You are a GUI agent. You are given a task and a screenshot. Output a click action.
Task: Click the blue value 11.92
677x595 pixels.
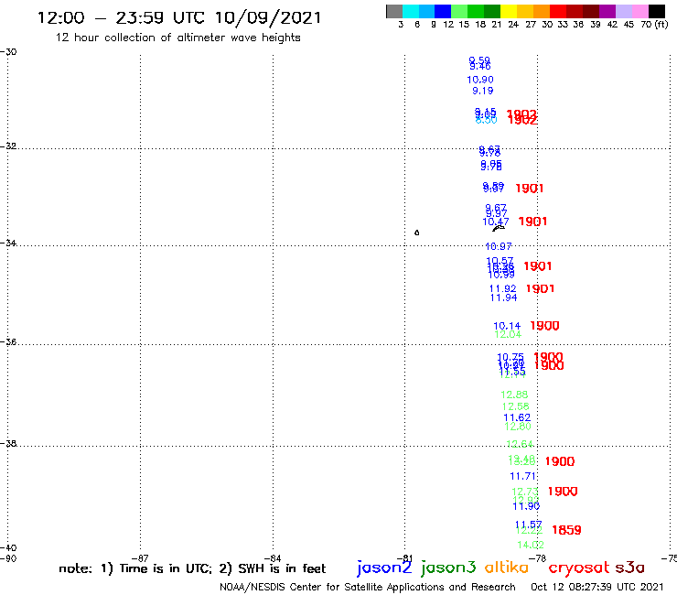pos(502,288)
